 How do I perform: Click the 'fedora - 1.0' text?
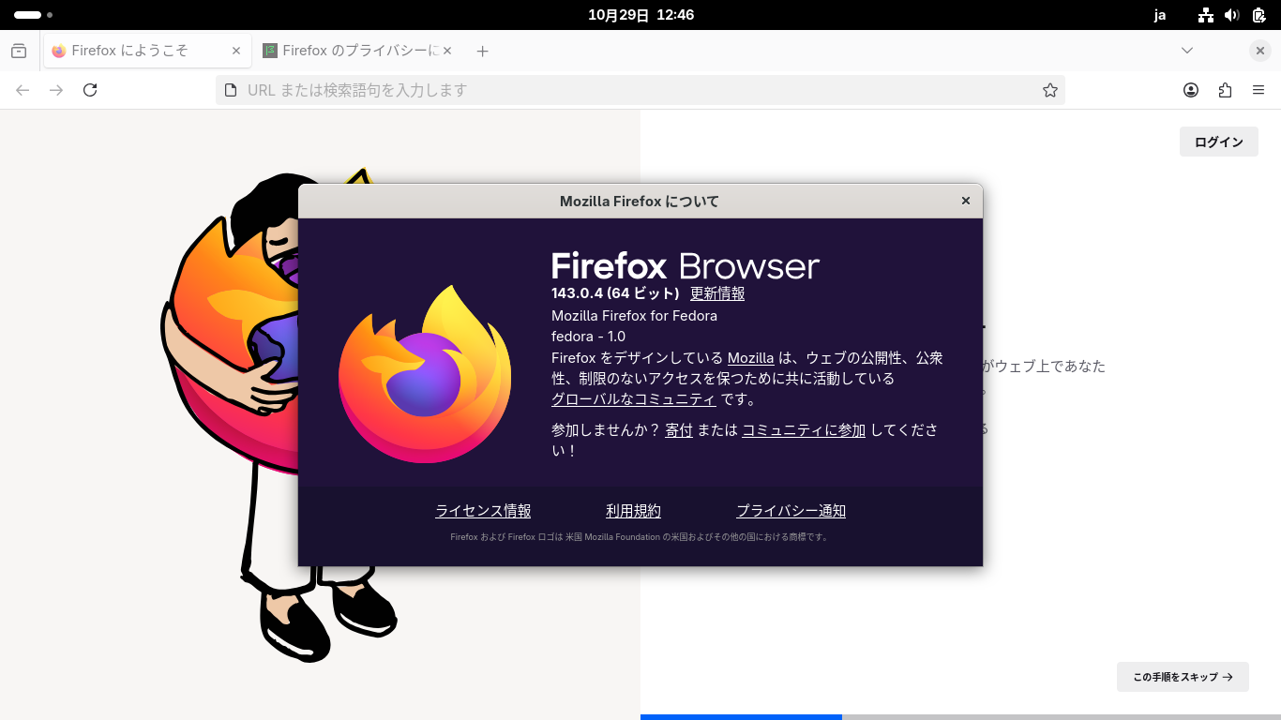588,337
